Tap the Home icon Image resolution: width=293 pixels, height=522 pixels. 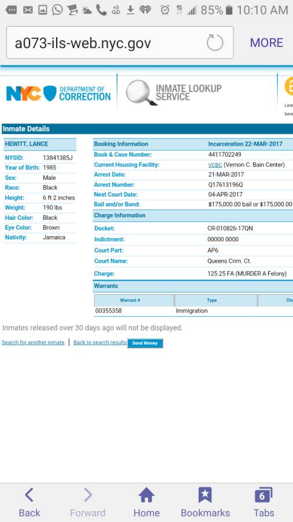(x=146, y=502)
